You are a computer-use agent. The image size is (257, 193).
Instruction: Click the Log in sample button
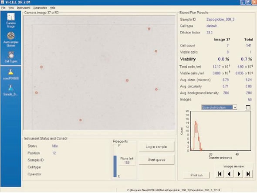(x=156, y=147)
